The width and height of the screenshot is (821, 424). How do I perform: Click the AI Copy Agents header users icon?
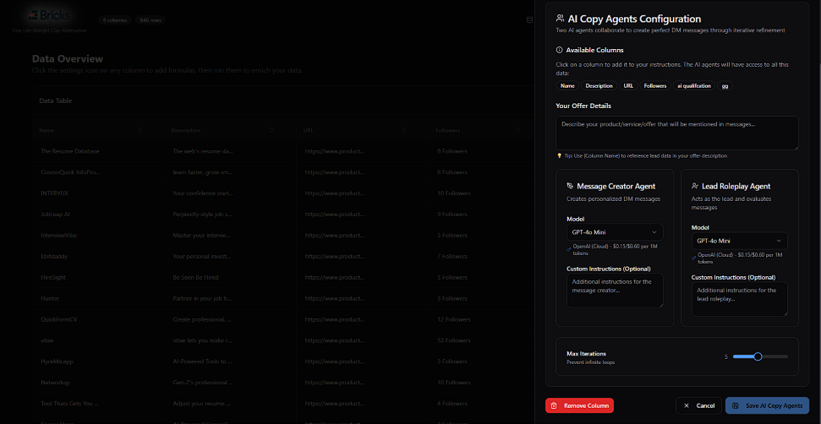pyautogui.click(x=561, y=19)
